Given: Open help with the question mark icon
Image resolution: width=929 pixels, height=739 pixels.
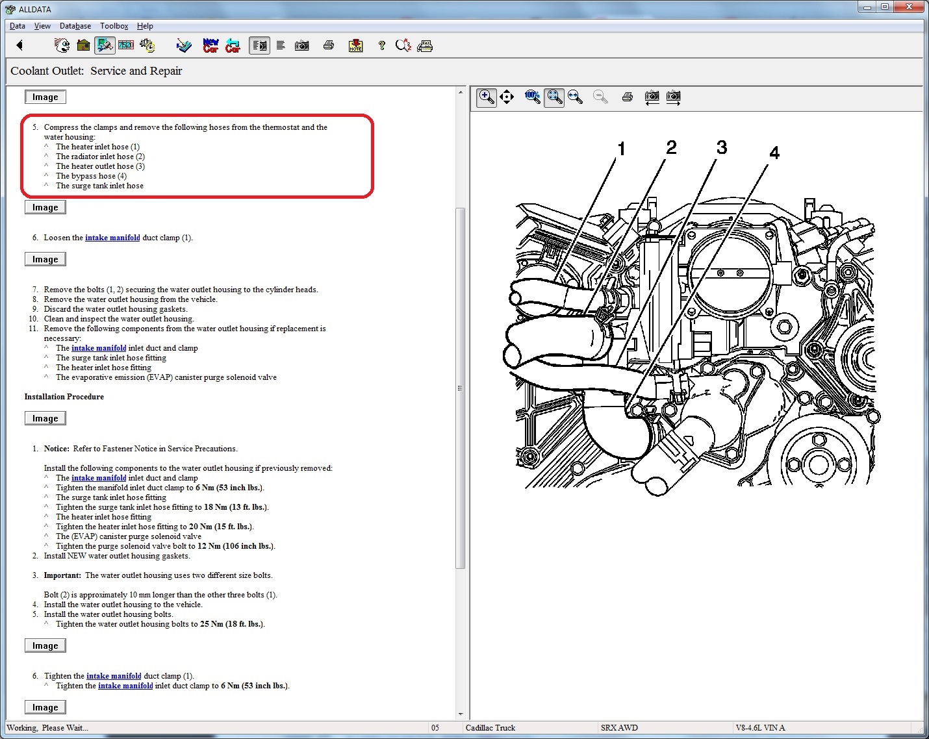Looking at the screenshot, I should pos(382,45).
